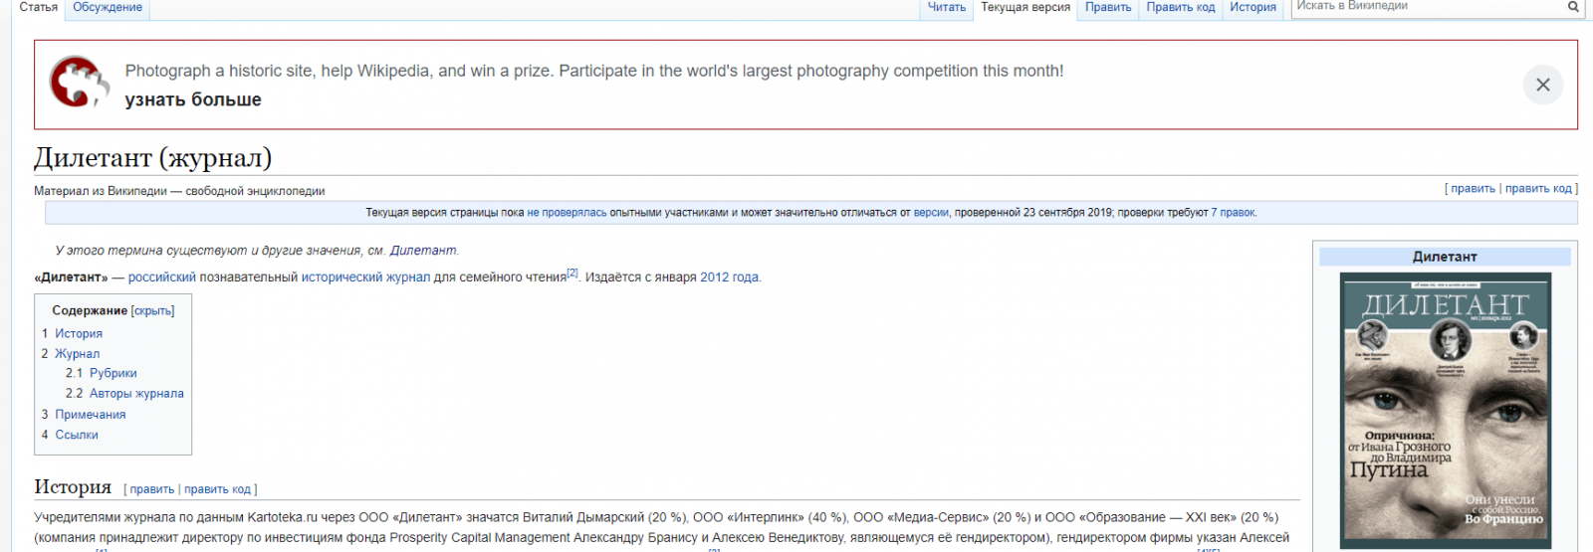This screenshot has height=552, width=1593.
Task: Click the Дилетант (журнал) page heading
Action: [x=152, y=157]
